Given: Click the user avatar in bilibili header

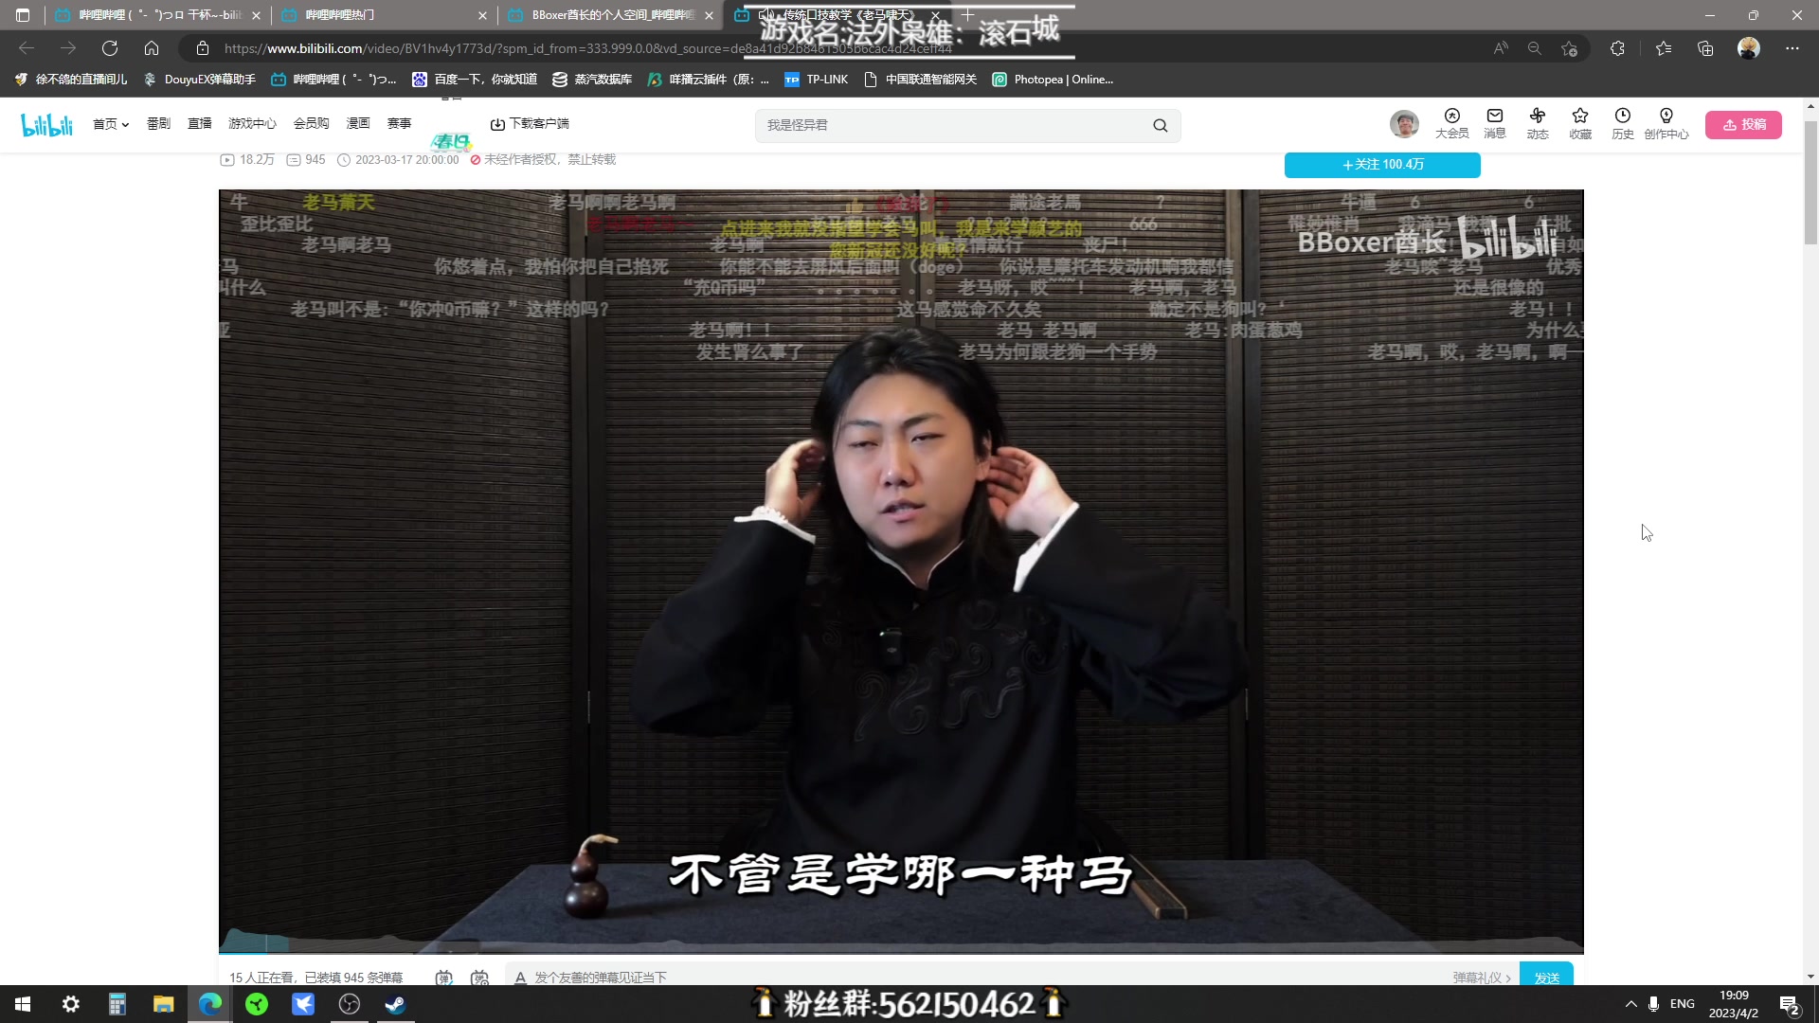Looking at the screenshot, I should click(x=1404, y=123).
